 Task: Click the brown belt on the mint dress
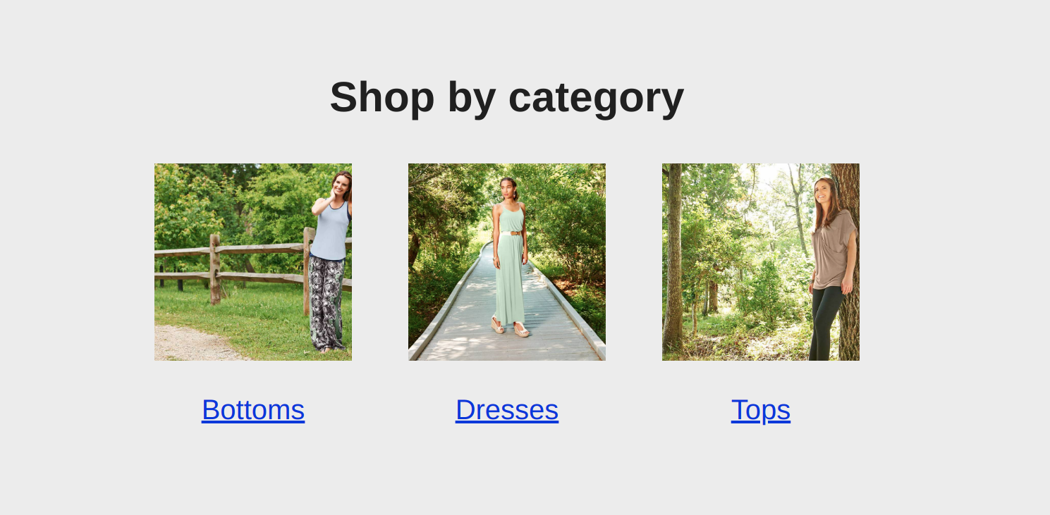click(x=513, y=232)
